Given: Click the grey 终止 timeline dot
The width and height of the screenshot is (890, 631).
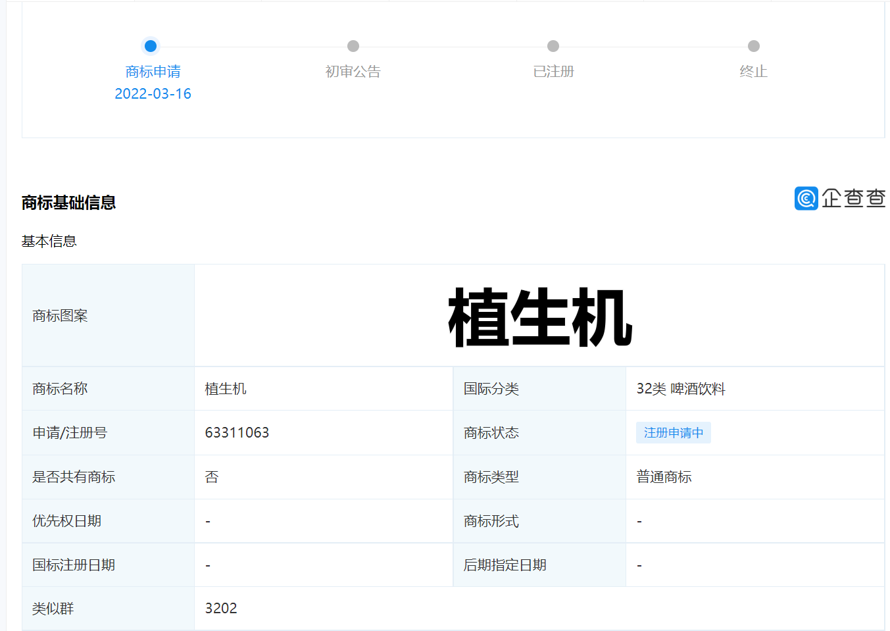Looking at the screenshot, I should click(754, 46).
